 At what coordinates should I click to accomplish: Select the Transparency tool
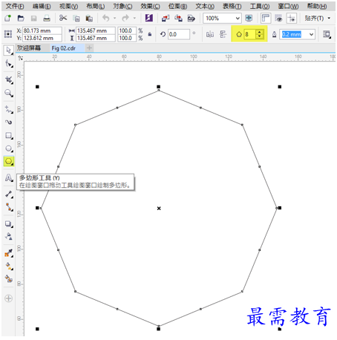[x=9, y=237]
